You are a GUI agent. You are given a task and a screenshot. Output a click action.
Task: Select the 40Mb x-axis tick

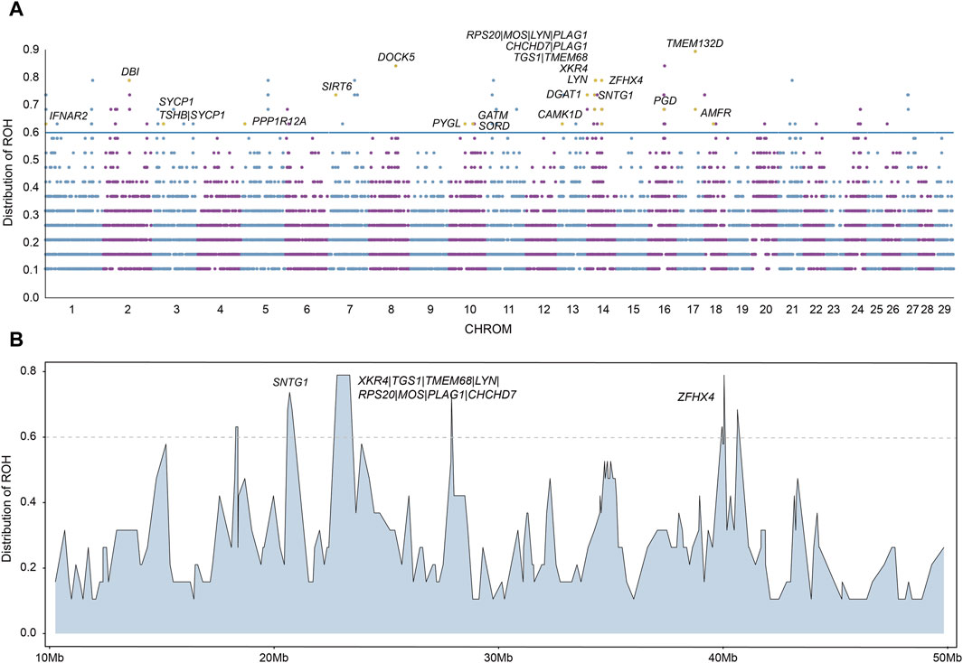[722, 657]
